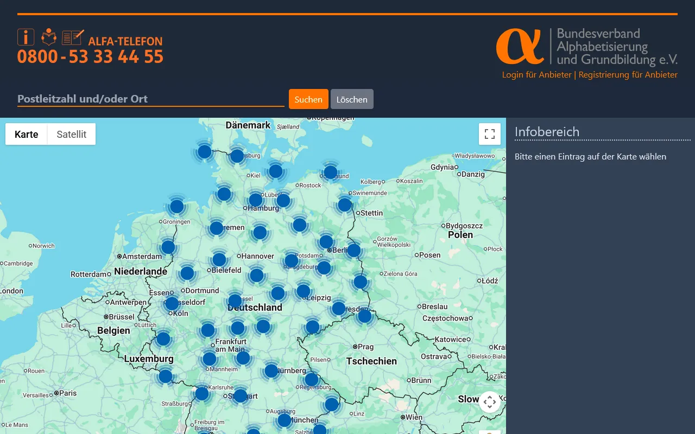Focus the Postleitzahl und/oder Ort field
695x434 pixels.
(x=150, y=99)
